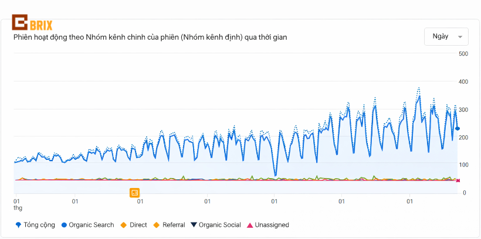Click the dark triangle Organic Social marker
This screenshot has height=239, width=481.
coord(194,225)
